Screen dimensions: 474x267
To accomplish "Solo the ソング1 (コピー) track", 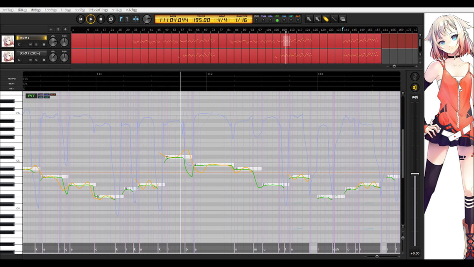I will click(36, 60).
